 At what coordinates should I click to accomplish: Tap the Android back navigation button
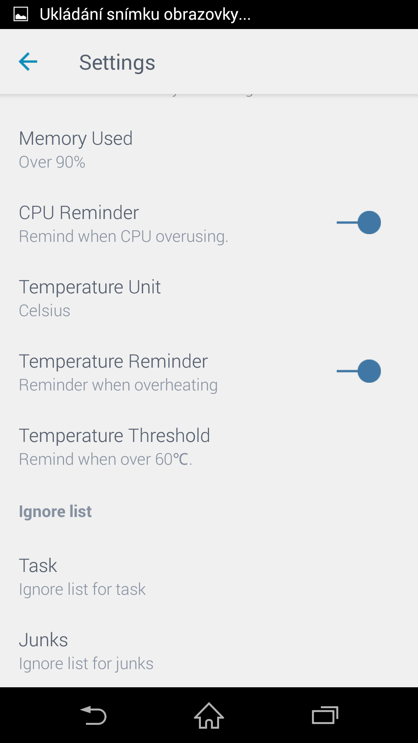point(93,715)
